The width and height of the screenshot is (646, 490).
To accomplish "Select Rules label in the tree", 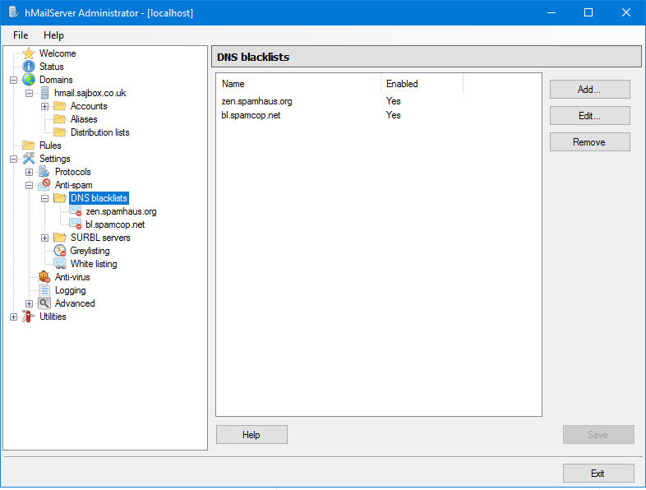I will coord(50,146).
